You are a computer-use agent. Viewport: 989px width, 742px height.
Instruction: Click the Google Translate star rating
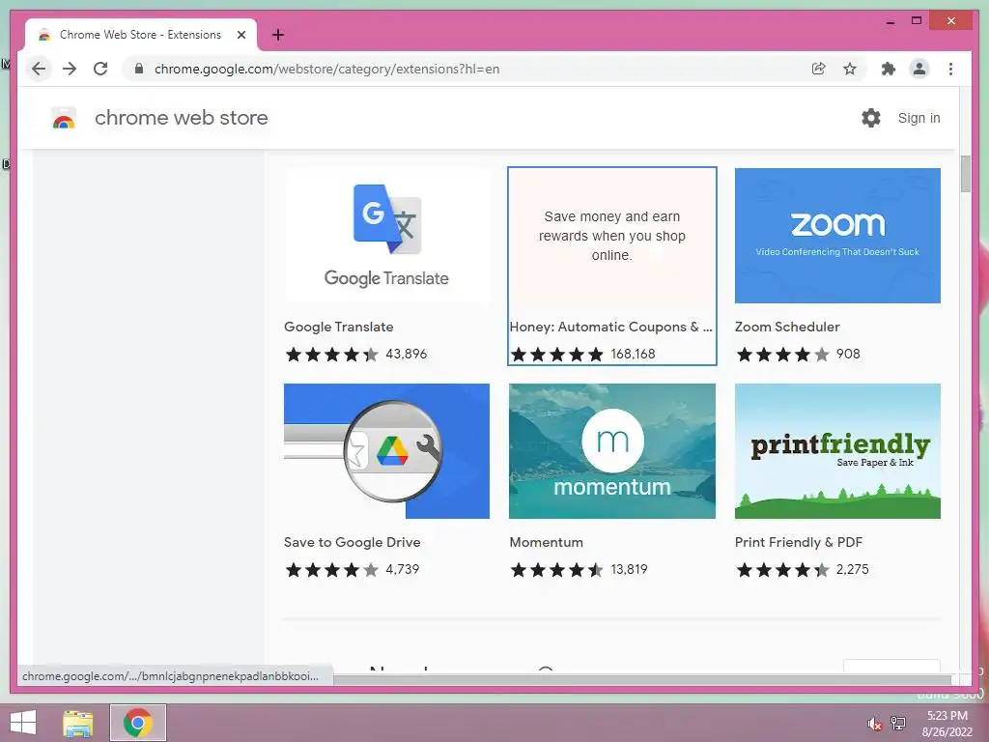[332, 354]
